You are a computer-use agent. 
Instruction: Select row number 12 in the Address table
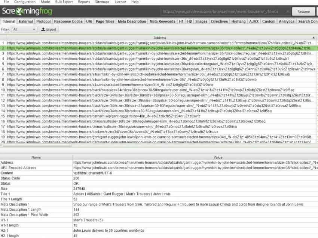[x=159, y=100]
